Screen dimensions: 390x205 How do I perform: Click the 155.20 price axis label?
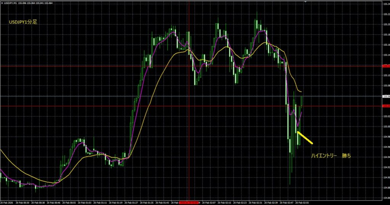(386, 25)
